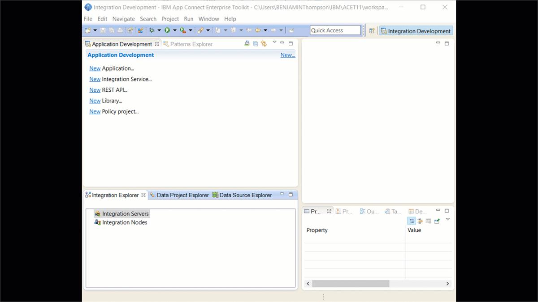Select the green Run icon in the toolbar

coord(167,30)
